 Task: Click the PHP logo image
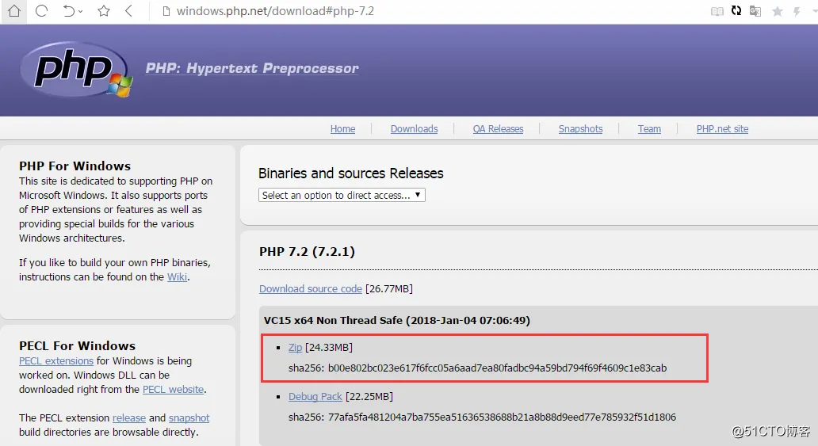click(76, 70)
